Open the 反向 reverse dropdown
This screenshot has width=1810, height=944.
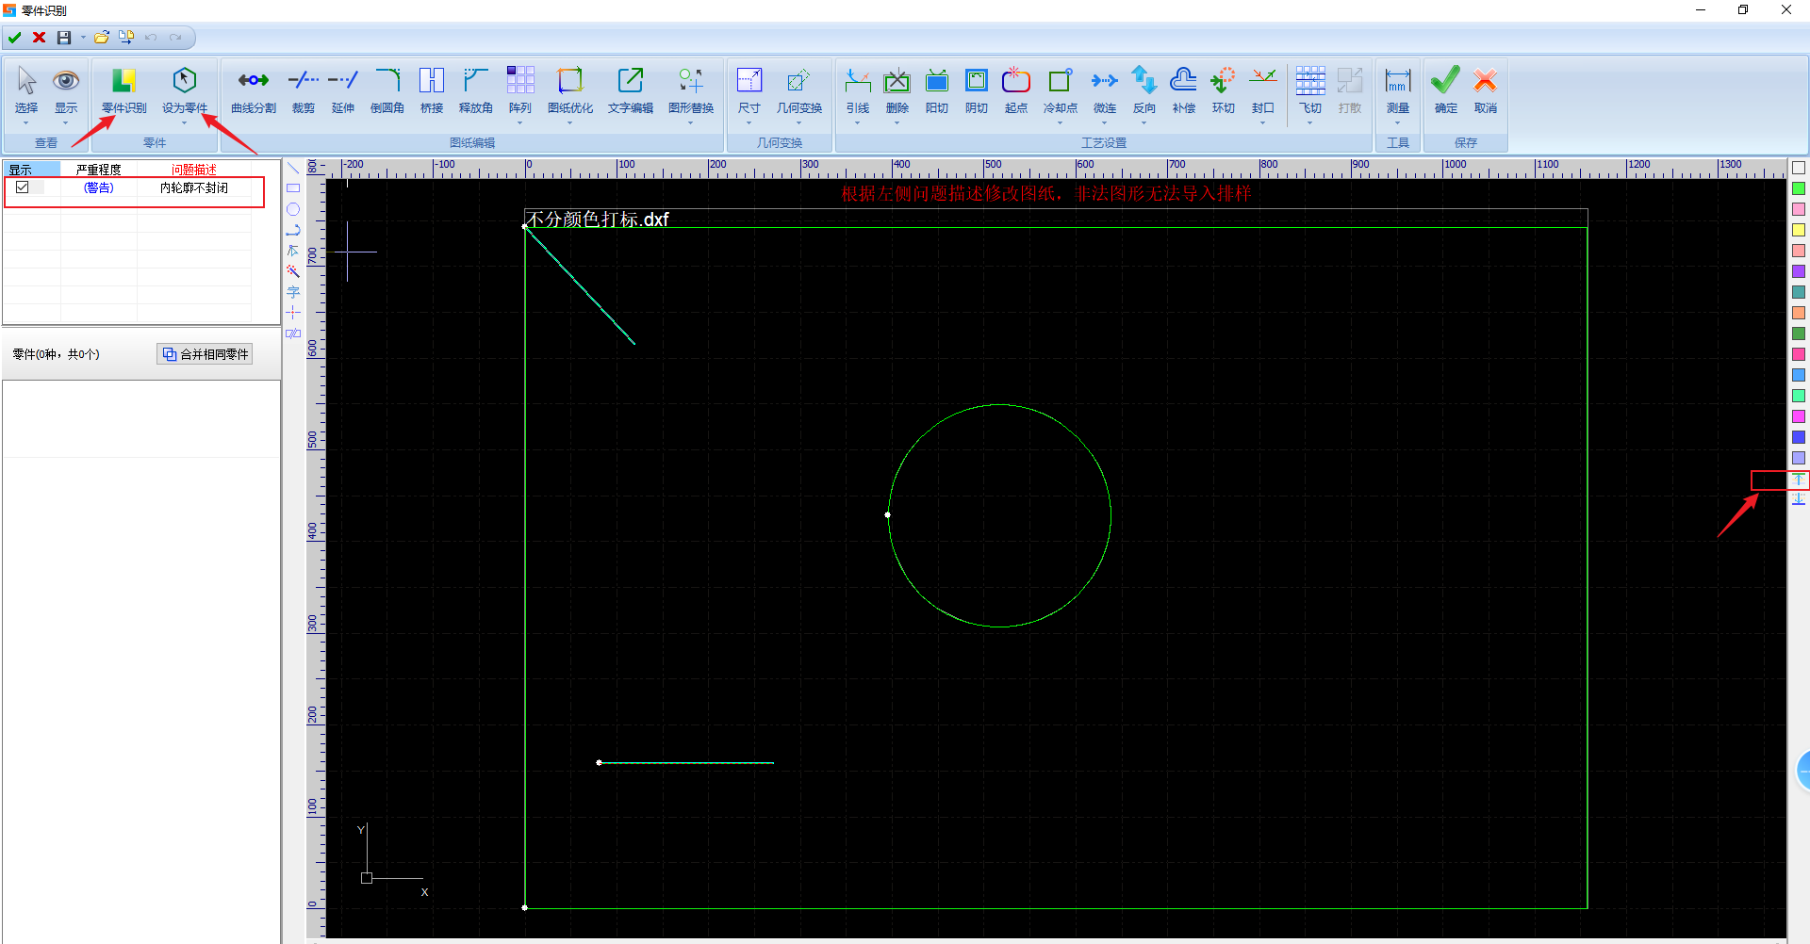[x=1144, y=123]
